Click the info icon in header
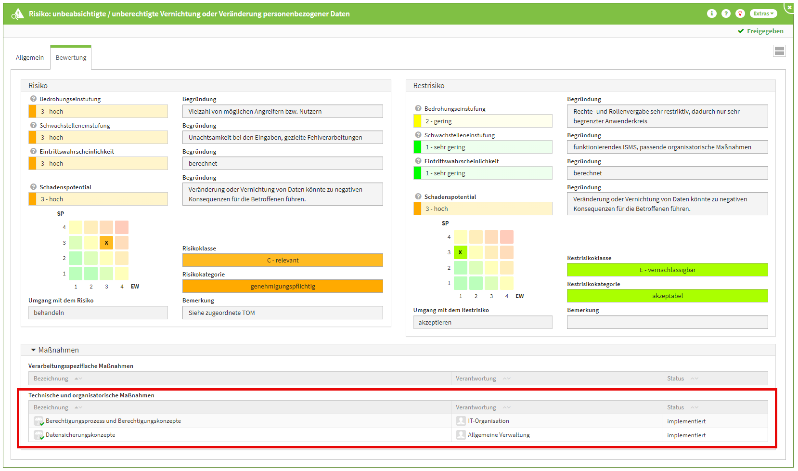Screen dimensions: 798x471 point(711,13)
